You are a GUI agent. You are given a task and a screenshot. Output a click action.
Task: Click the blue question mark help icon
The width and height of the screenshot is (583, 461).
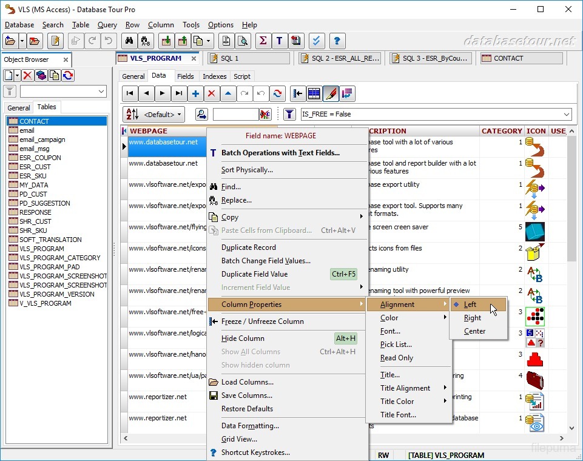(x=337, y=41)
